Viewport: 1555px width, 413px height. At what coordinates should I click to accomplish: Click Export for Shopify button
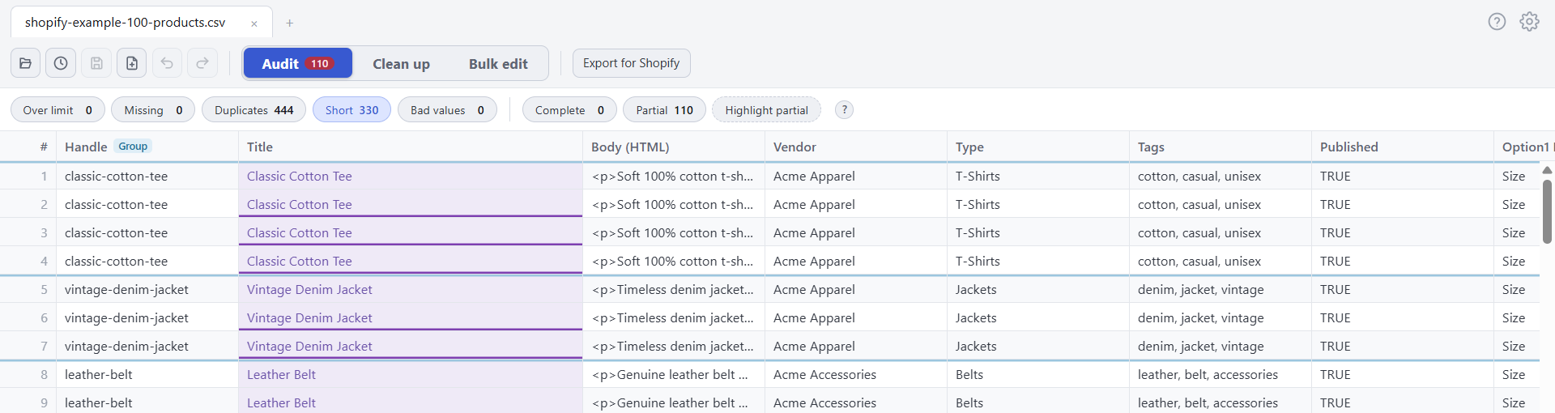click(x=631, y=63)
